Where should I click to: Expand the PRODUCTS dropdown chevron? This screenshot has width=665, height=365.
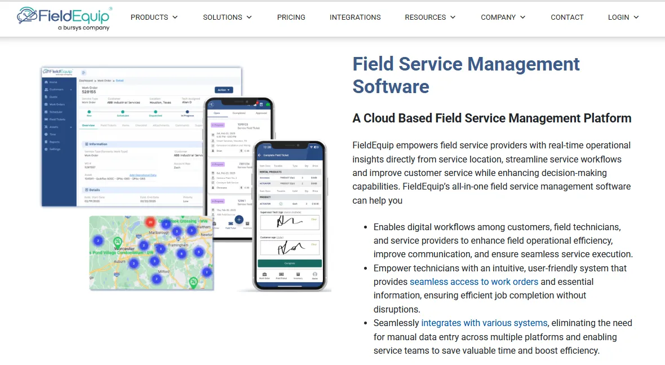175,17
